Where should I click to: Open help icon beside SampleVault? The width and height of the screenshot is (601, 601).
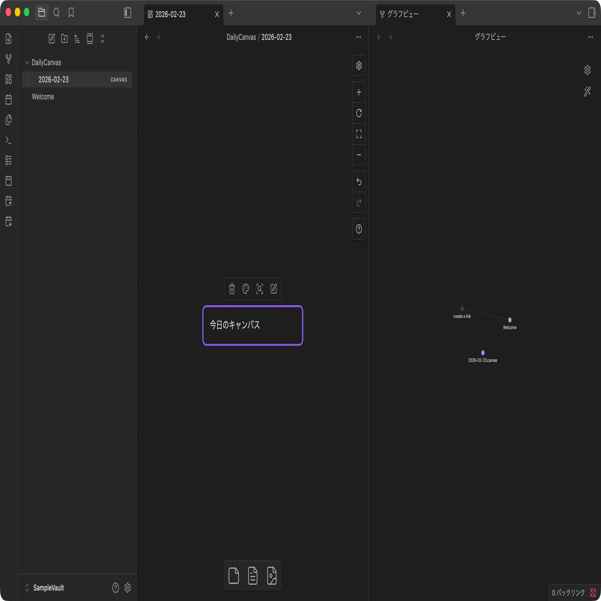116,588
